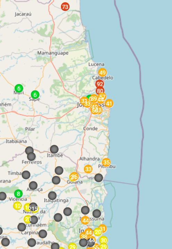The width and height of the screenshot is (172, 249).
Task: Click the green 6 marker at Sapé
Action: pos(35,95)
